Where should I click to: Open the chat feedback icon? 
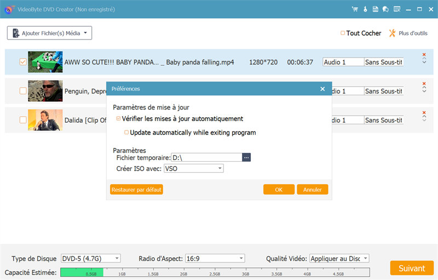click(x=385, y=9)
